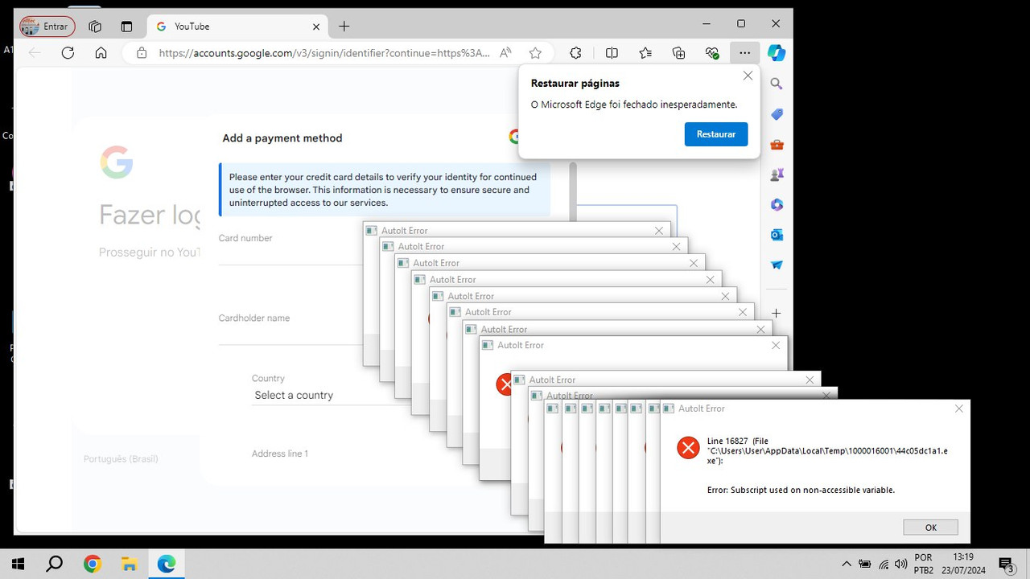Image resolution: width=1030 pixels, height=579 pixels.
Task: Show hidden system tray icons chevron
Action: click(847, 564)
